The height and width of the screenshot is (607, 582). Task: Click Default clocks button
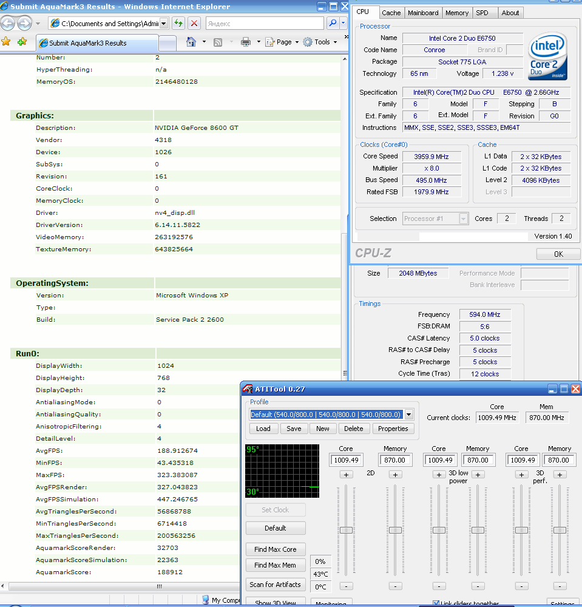tap(276, 528)
